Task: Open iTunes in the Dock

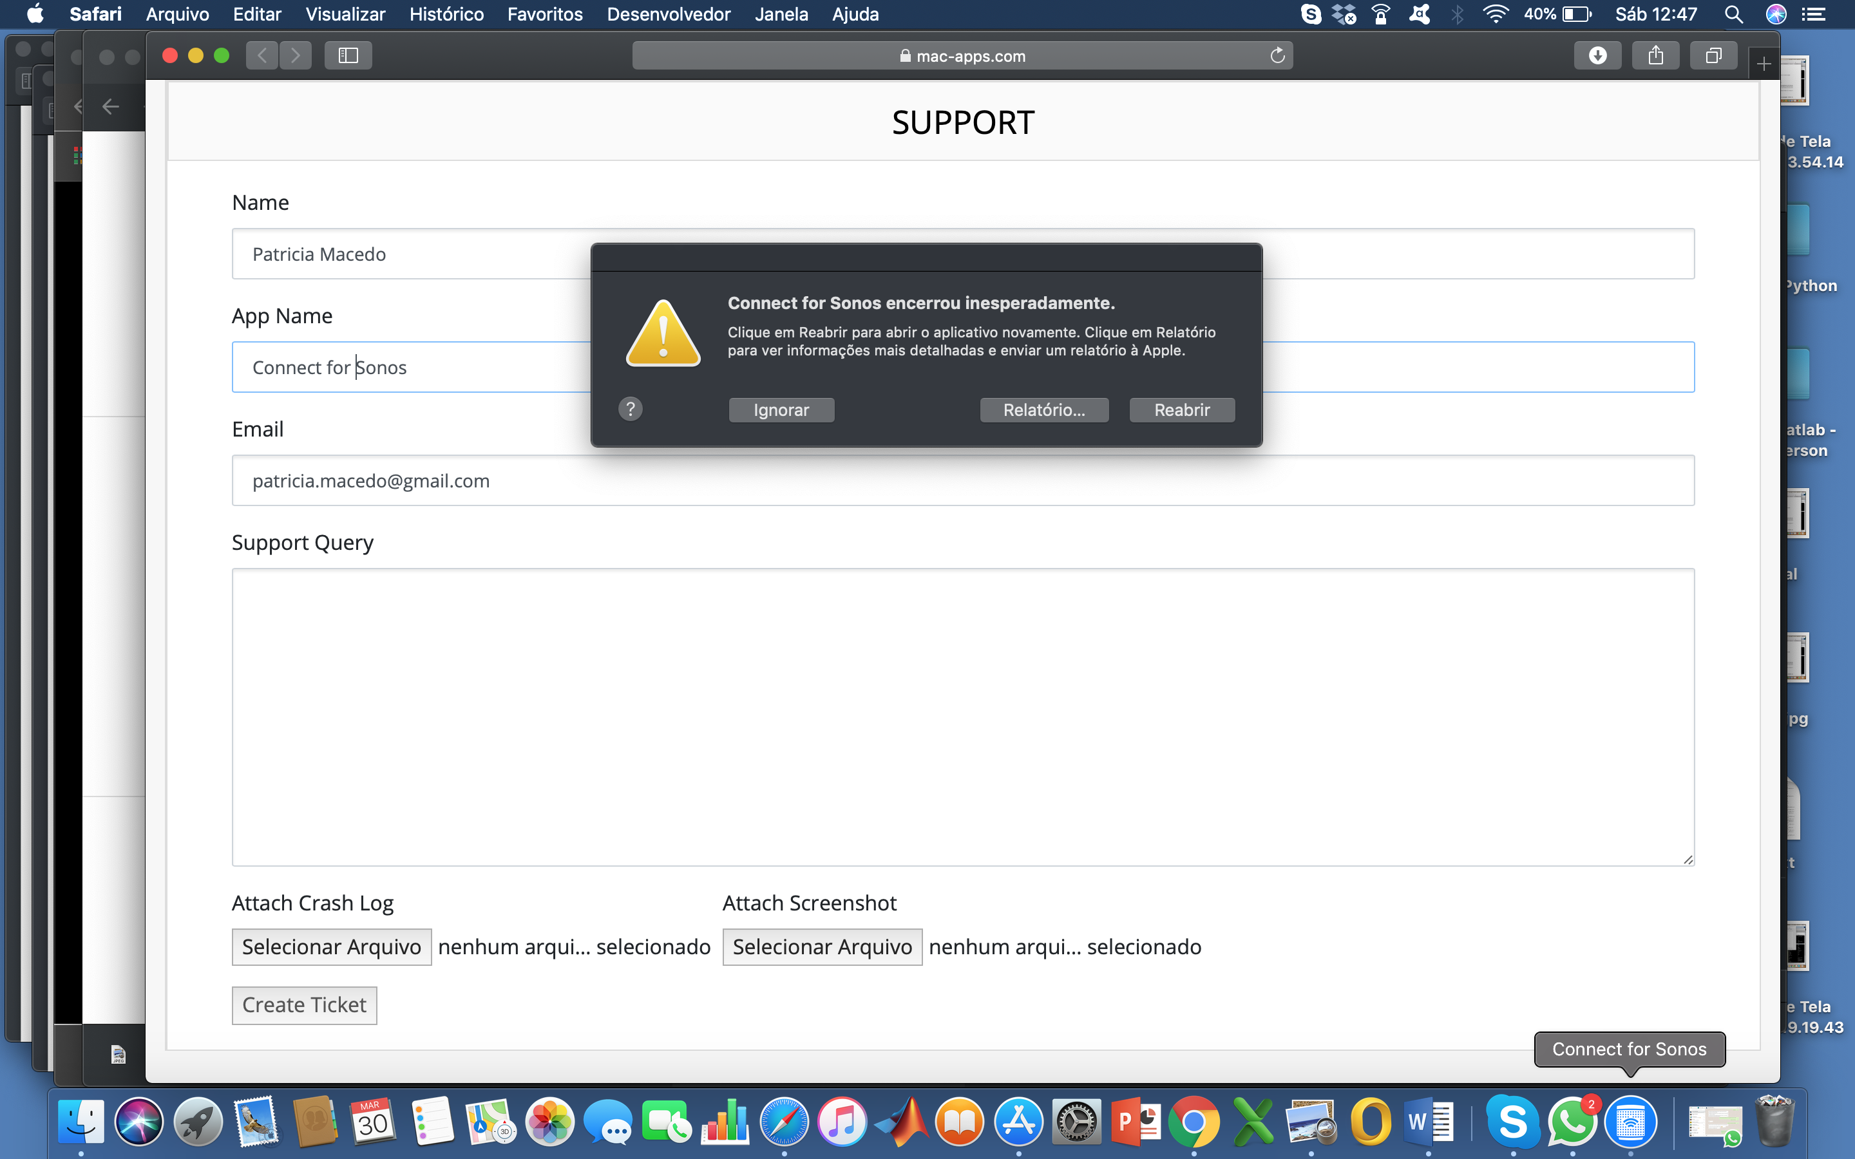Action: (842, 1122)
